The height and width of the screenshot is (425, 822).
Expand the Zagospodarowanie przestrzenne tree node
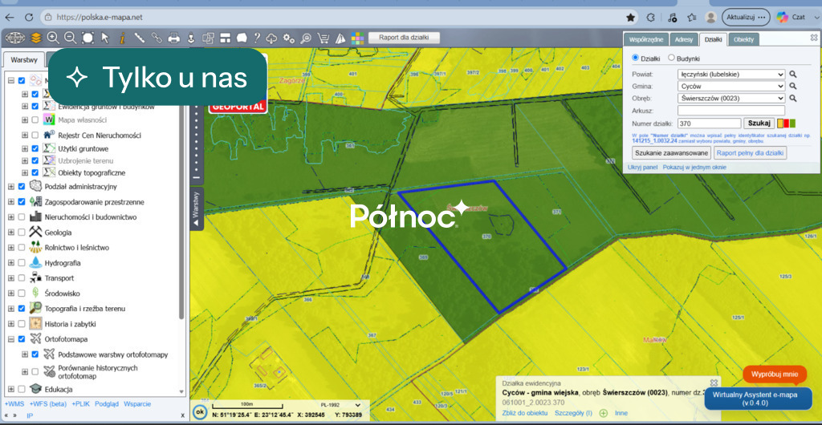(x=11, y=202)
